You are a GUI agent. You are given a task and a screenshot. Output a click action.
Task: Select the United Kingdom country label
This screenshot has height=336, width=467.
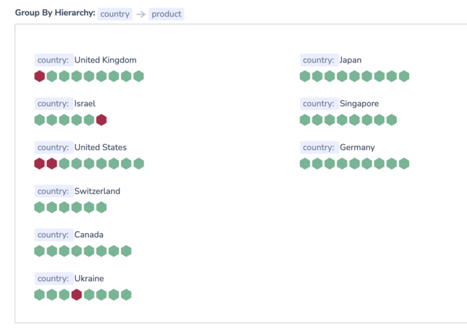pyautogui.click(x=105, y=60)
